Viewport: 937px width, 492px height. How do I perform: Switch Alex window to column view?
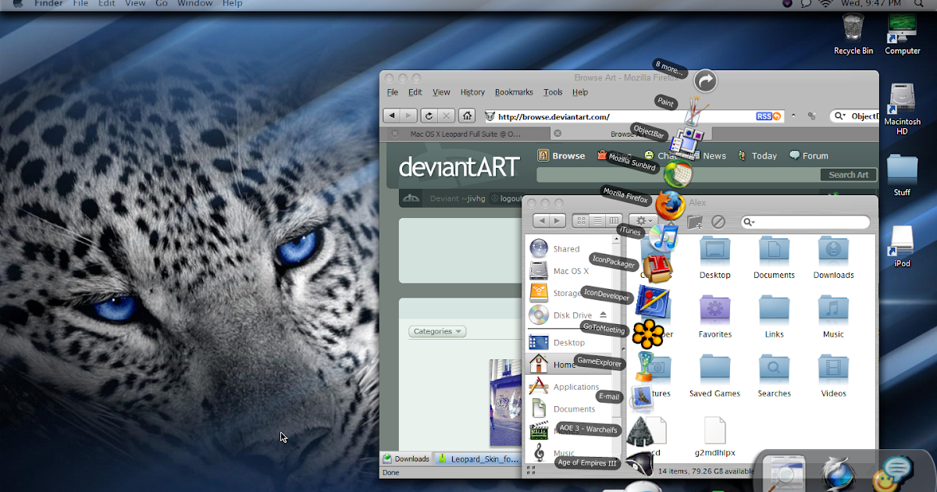(x=614, y=222)
